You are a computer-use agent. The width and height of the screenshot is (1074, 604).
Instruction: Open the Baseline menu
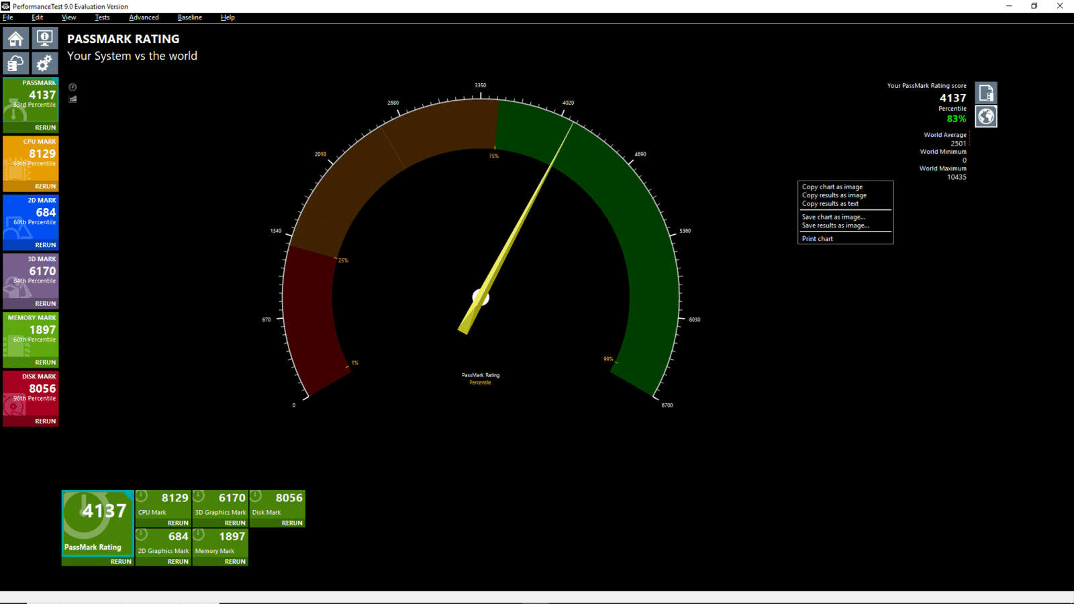[189, 17]
